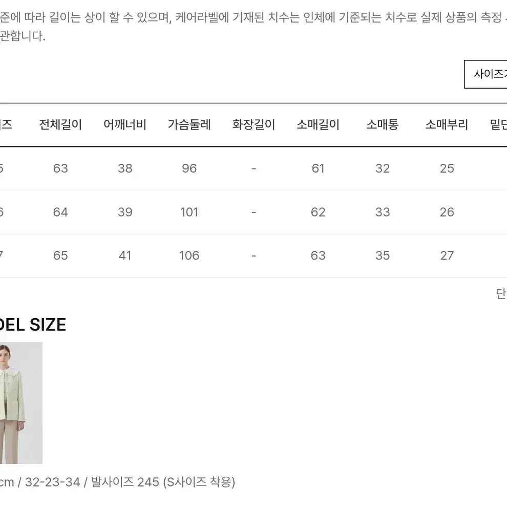Click the model measurements text 32-23-34
507x507 pixels.
(x=52, y=482)
